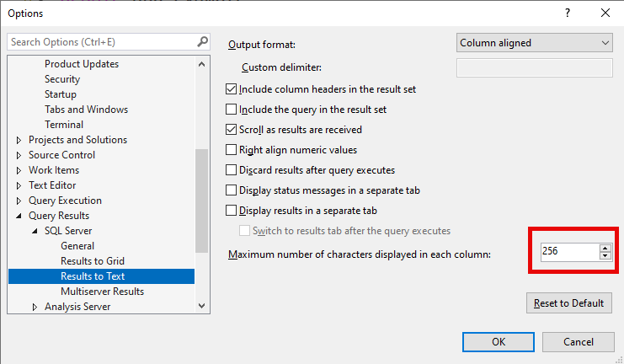Click the Reset to Default button
Screen dimensions: 624x364
(x=568, y=303)
